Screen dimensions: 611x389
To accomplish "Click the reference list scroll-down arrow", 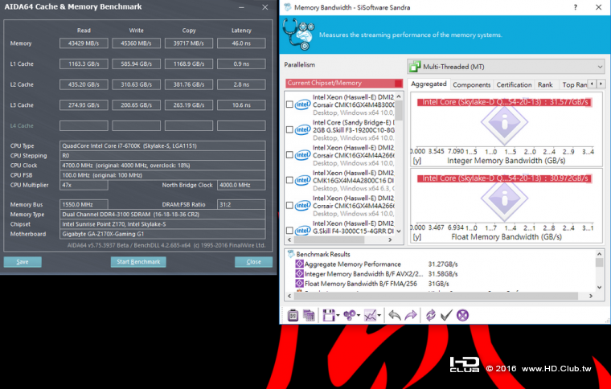I will coord(399,231).
